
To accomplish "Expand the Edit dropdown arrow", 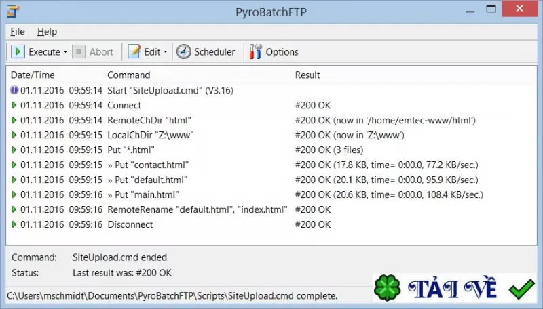I will click(166, 52).
